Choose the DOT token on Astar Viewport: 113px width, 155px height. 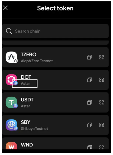(55, 80)
